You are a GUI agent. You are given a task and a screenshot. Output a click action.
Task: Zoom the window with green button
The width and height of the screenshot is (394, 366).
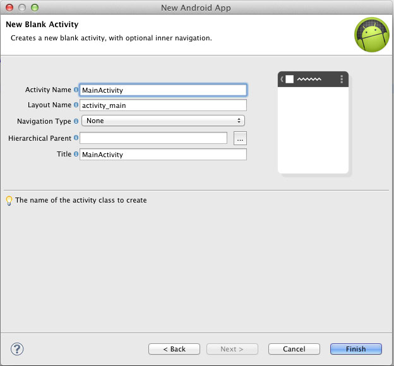point(35,8)
